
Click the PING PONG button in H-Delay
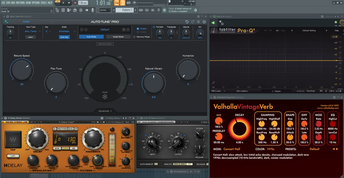(62, 129)
